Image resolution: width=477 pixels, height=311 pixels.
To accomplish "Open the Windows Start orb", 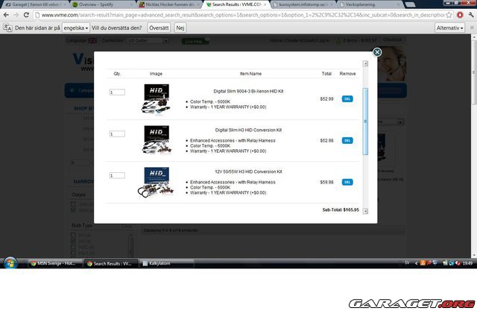I will tap(11, 263).
